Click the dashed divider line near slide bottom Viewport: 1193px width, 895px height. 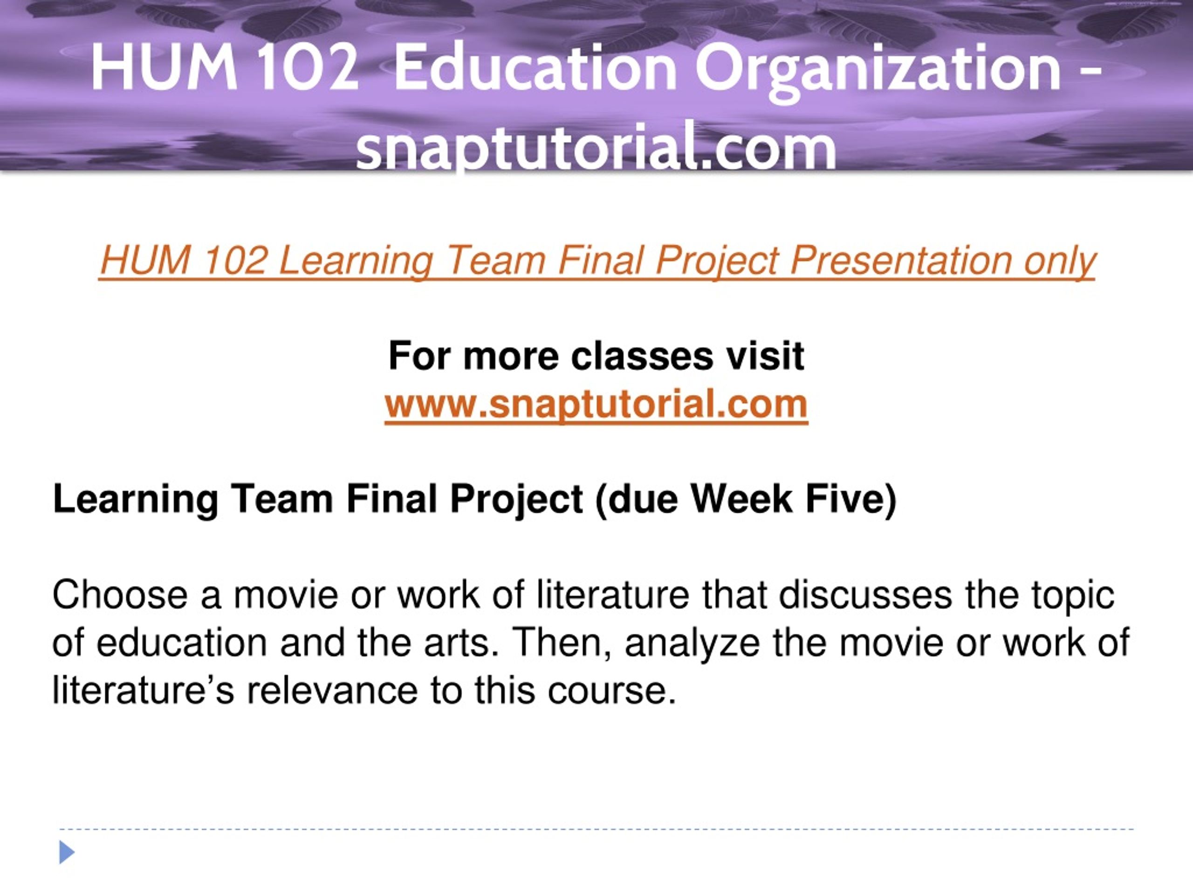[596, 829]
